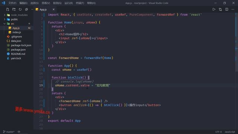This screenshot has width=238, height=134.
Task: Open the yarn.lock file
Action: (x=16, y=58)
